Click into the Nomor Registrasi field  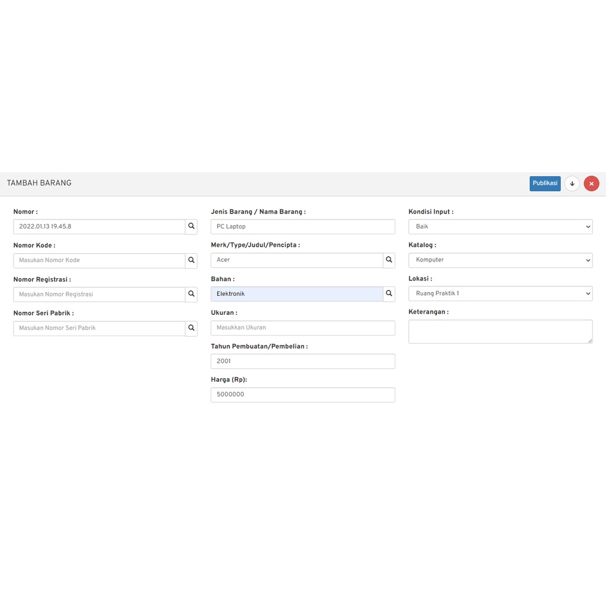(x=99, y=294)
